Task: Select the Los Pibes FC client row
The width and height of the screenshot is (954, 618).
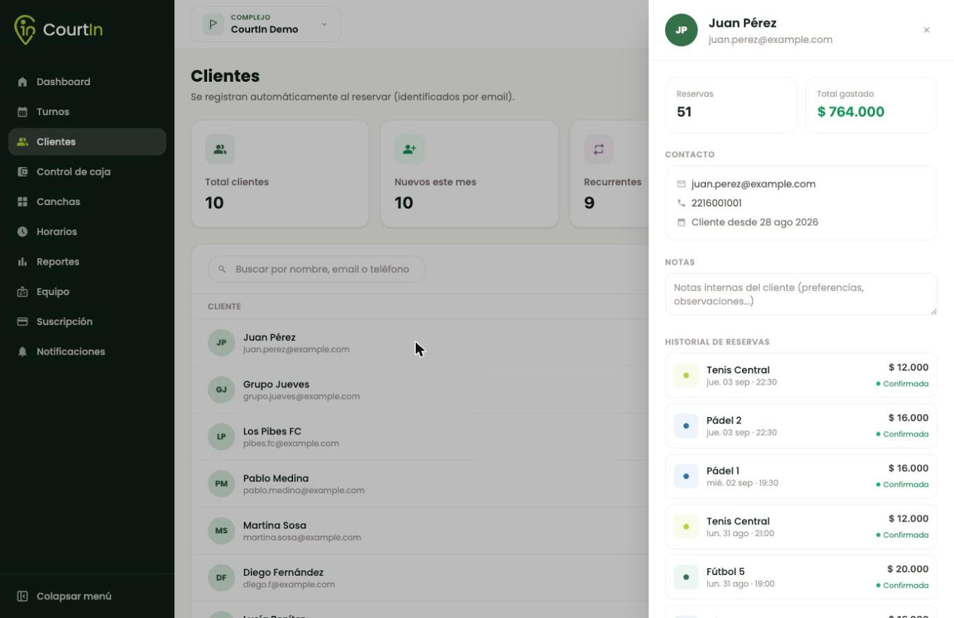Action: click(x=420, y=436)
